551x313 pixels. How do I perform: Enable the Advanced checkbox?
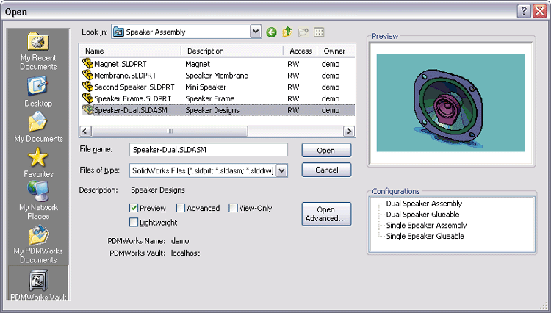point(181,208)
